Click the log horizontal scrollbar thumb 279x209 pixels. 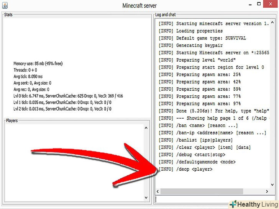[202, 191]
